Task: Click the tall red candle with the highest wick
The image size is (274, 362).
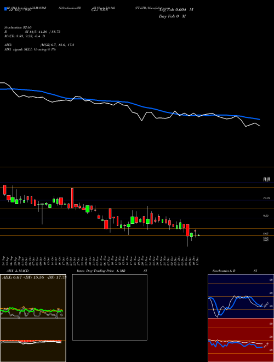Action: [x=72, y=198]
